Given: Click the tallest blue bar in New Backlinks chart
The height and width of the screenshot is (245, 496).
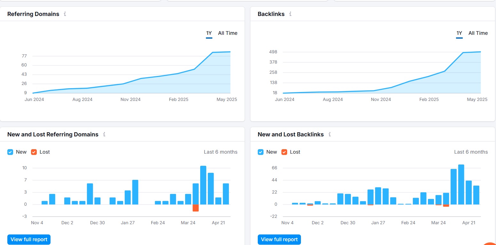Looking at the screenshot, I should (x=461, y=184).
